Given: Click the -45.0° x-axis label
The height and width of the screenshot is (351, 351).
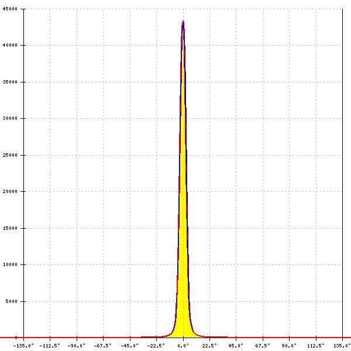Looking at the screenshot, I should (129, 346).
